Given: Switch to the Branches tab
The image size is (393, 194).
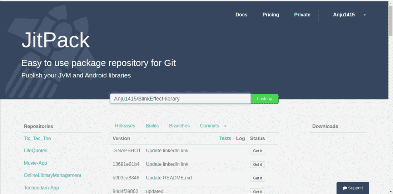Looking at the screenshot, I should point(179,126).
